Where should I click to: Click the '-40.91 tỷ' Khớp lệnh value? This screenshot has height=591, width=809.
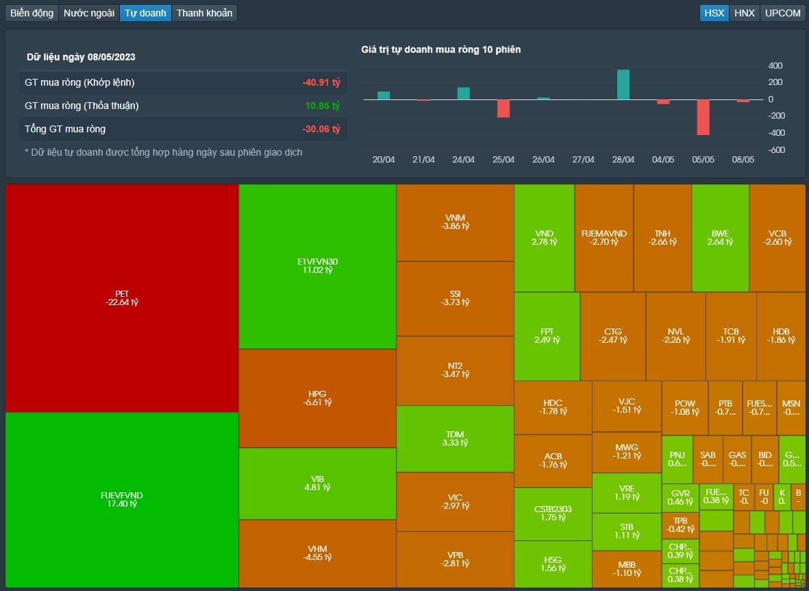[x=321, y=83]
